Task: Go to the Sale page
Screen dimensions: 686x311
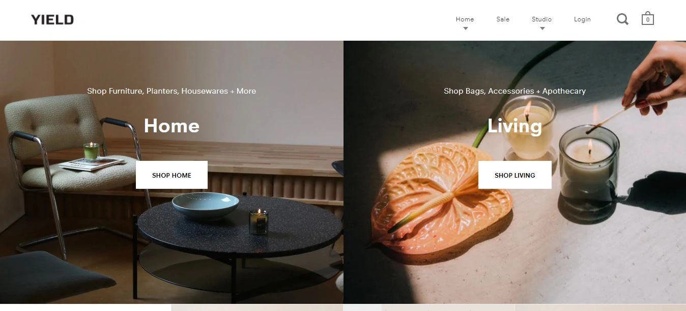Action: point(503,19)
